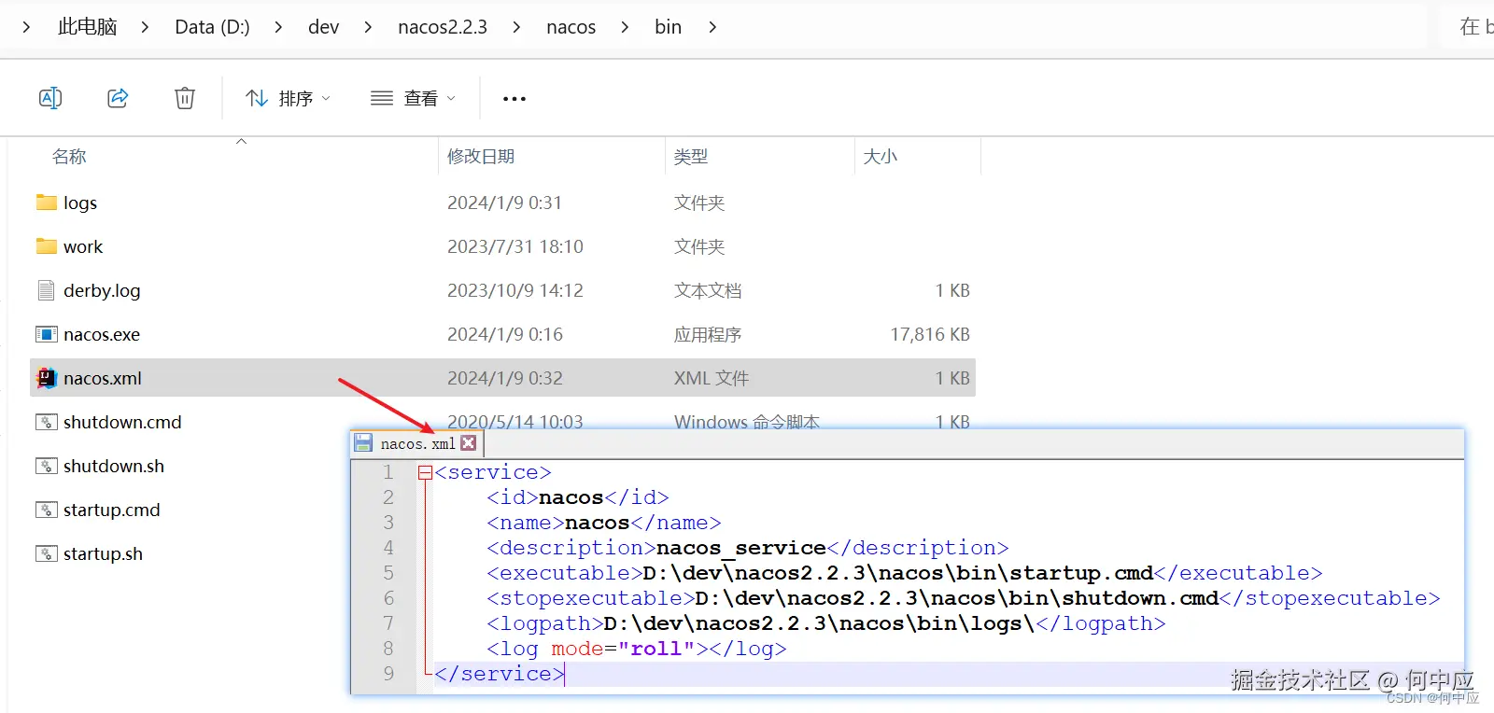1494x713 pixels.
Task: Click the nacos breadcrumb segment
Action: pyautogui.click(x=571, y=27)
